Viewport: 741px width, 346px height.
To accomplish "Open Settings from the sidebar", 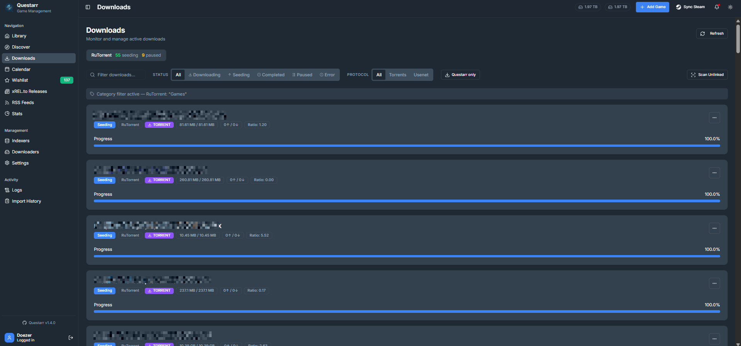I will point(39,163).
